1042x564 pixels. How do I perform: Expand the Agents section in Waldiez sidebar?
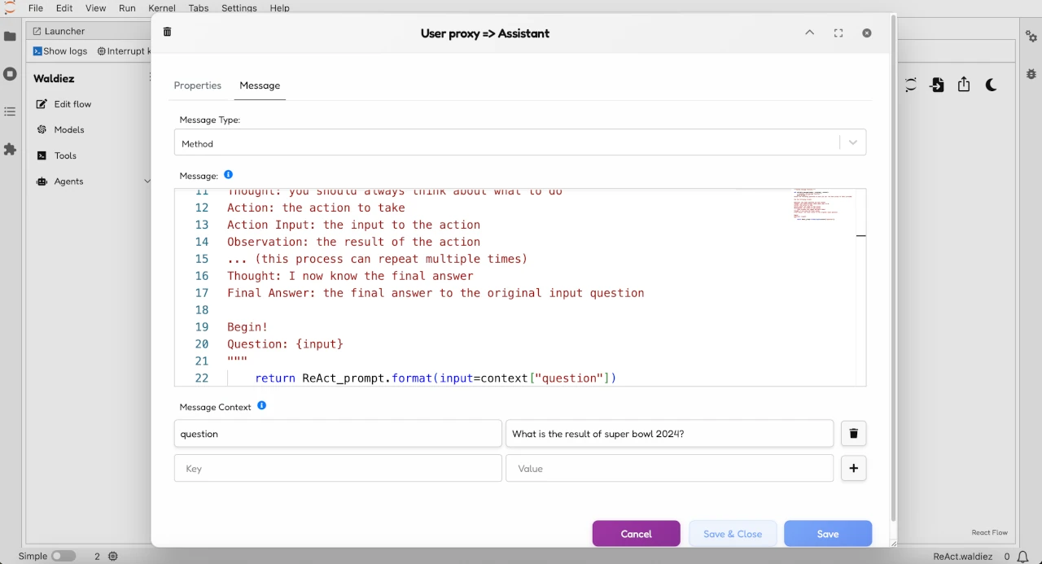coord(147,181)
